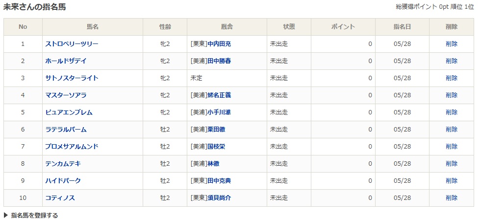Open horse ホールドザデイ
Screen dimensions: 478x219
point(66,61)
